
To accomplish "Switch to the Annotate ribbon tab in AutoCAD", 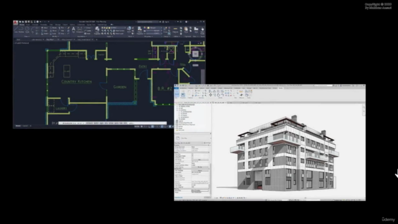I will (x=35, y=25).
